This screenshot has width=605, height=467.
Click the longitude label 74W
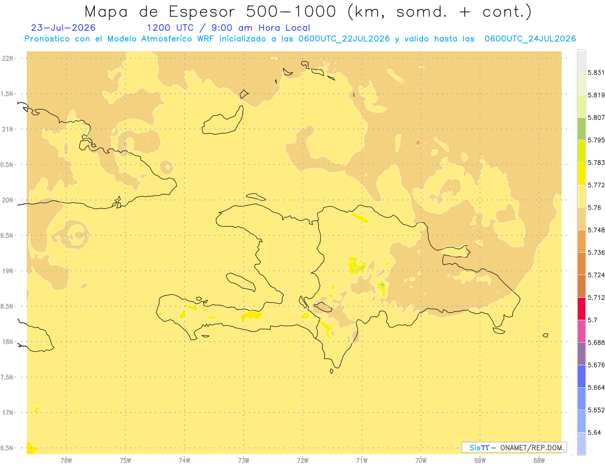coord(185,459)
